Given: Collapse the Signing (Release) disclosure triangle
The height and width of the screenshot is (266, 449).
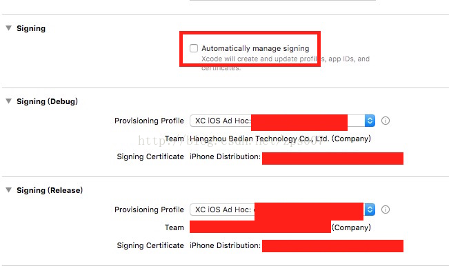Looking at the screenshot, I should pyautogui.click(x=8, y=190).
